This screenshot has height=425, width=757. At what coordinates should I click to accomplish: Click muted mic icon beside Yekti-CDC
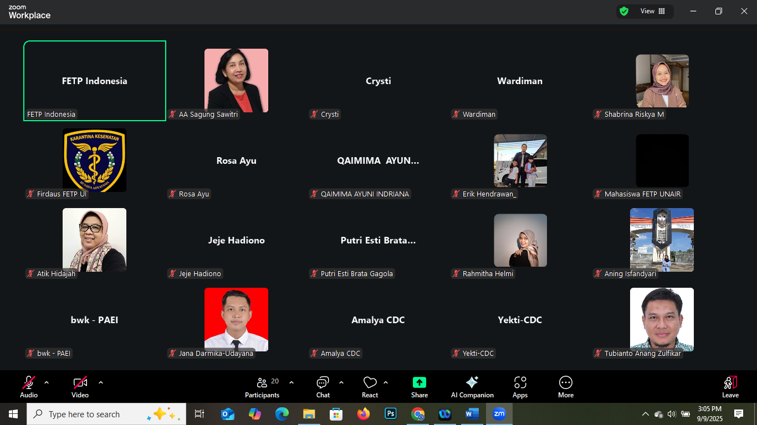[457, 354]
